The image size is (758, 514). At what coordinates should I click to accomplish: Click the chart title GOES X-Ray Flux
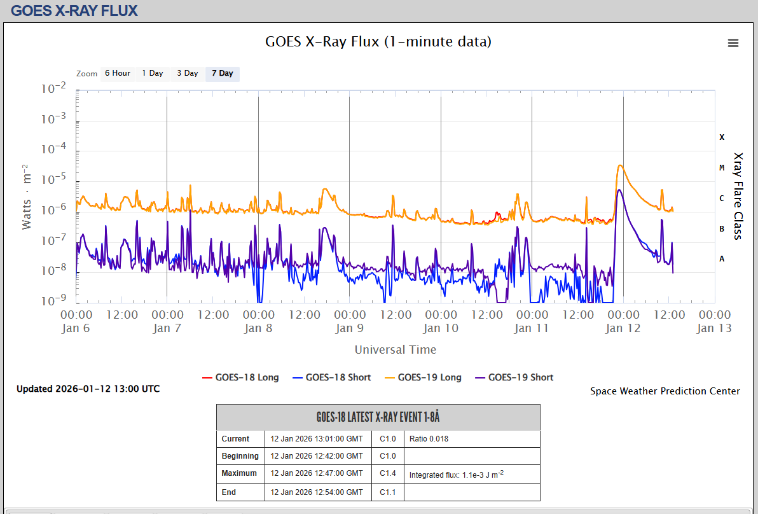[x=378, y=42]
